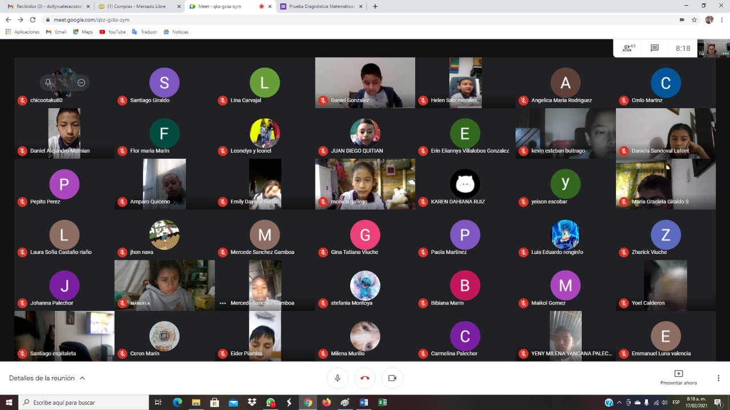
Task: Open the YouTube bookmark link
Action: (x=113, y=32)
